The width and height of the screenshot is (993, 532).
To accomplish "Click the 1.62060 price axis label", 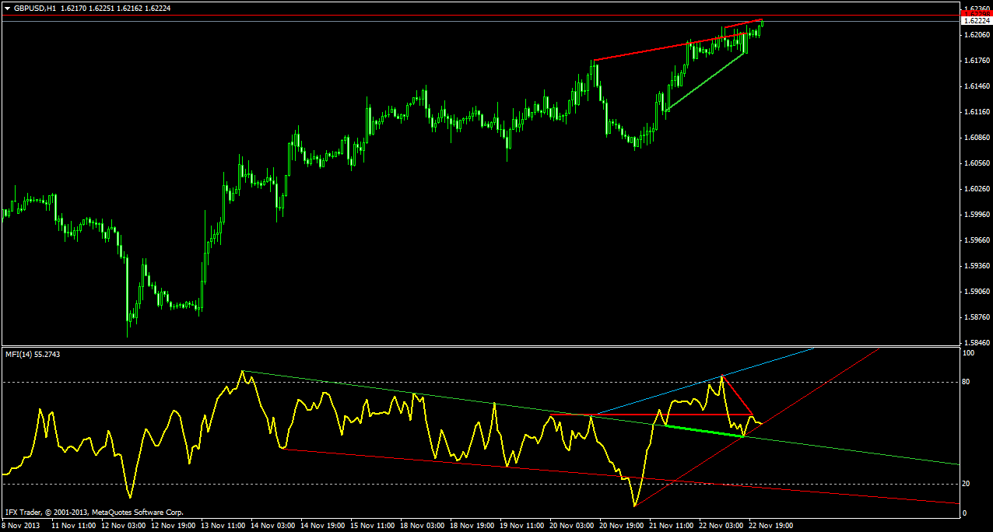I will tap(976, 35).
